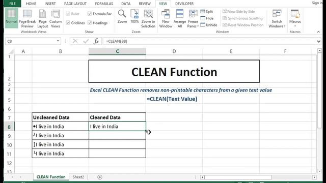This screenshot has height=183, width=326.
Task: Click Arrange All windows
Action: (x=180, y=18)
